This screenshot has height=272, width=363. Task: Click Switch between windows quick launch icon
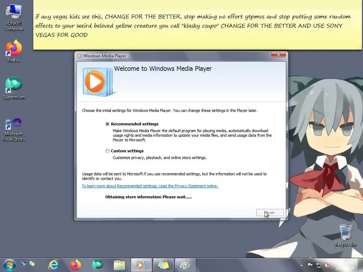32,263
